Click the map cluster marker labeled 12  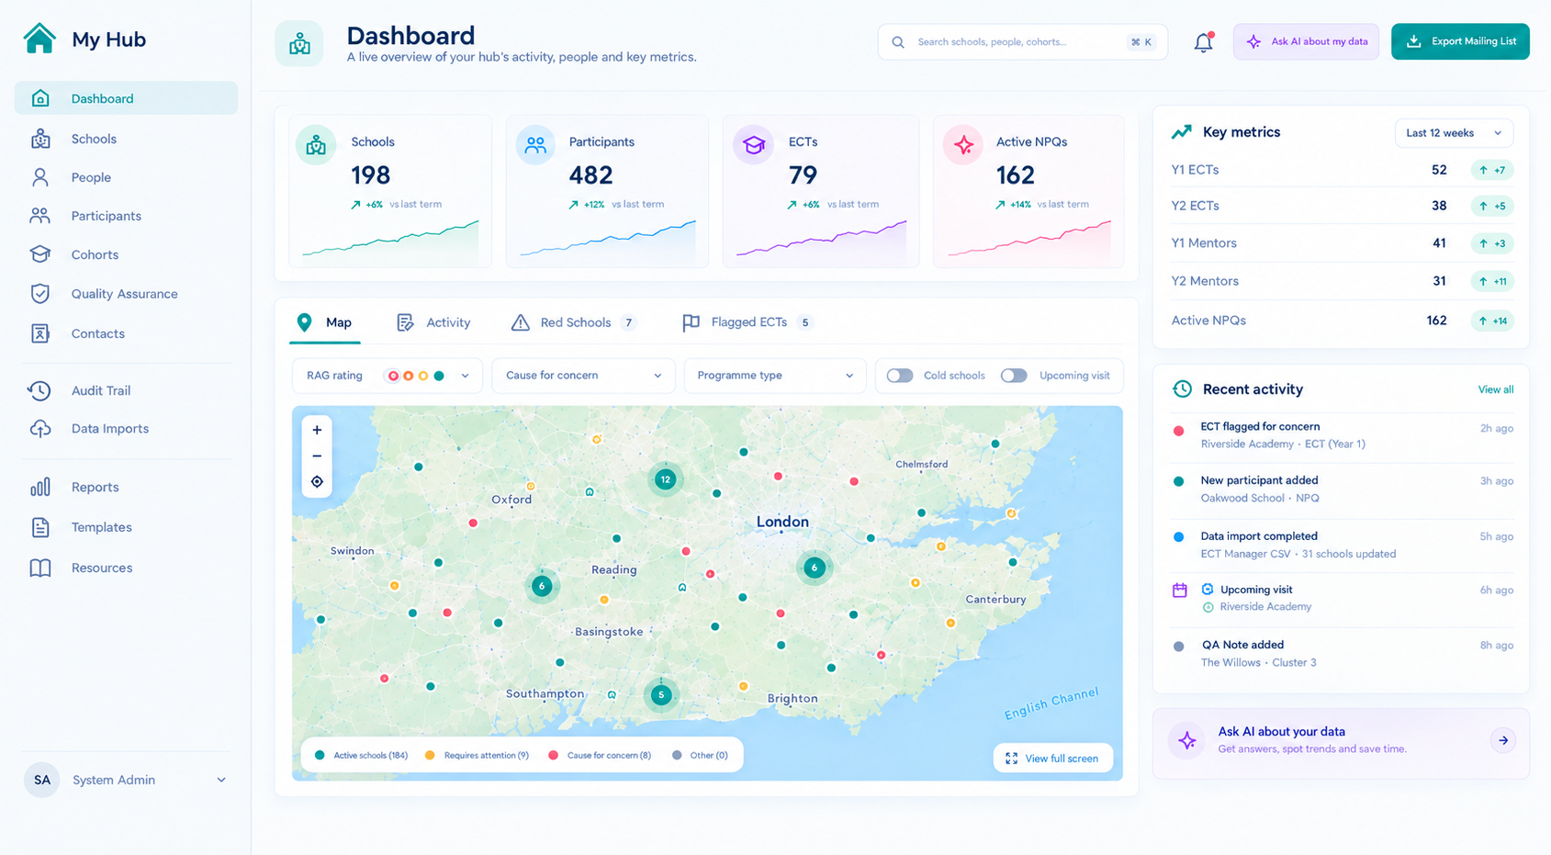665,478
